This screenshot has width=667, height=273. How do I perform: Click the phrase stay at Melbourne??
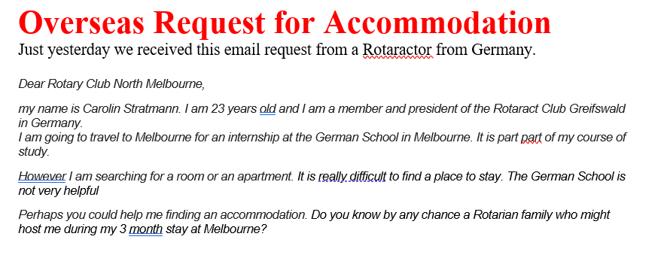217,229
